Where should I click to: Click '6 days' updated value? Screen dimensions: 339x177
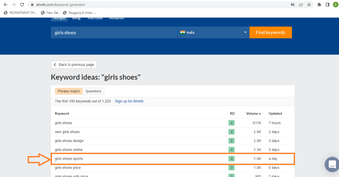point(274,168)
